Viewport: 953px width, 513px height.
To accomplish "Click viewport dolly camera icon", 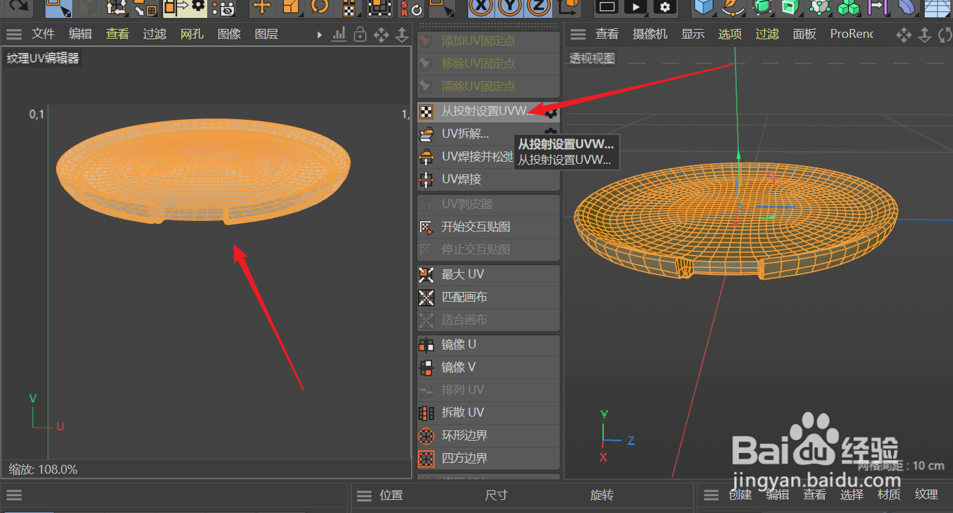I will 925,34.
